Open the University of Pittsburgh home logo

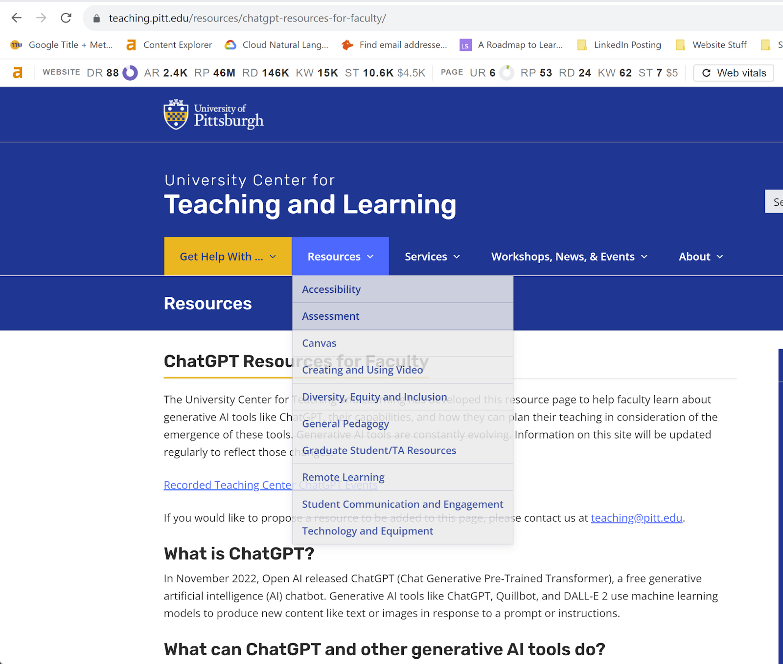point(213,115)
